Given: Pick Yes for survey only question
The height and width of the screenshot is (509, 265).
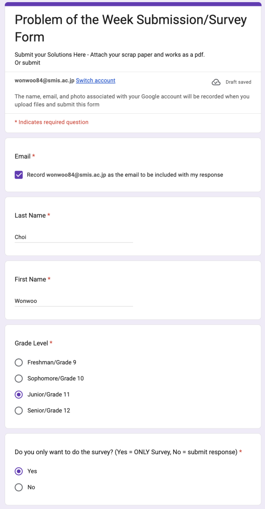Looking at the screenshot, I should [19, 471].
